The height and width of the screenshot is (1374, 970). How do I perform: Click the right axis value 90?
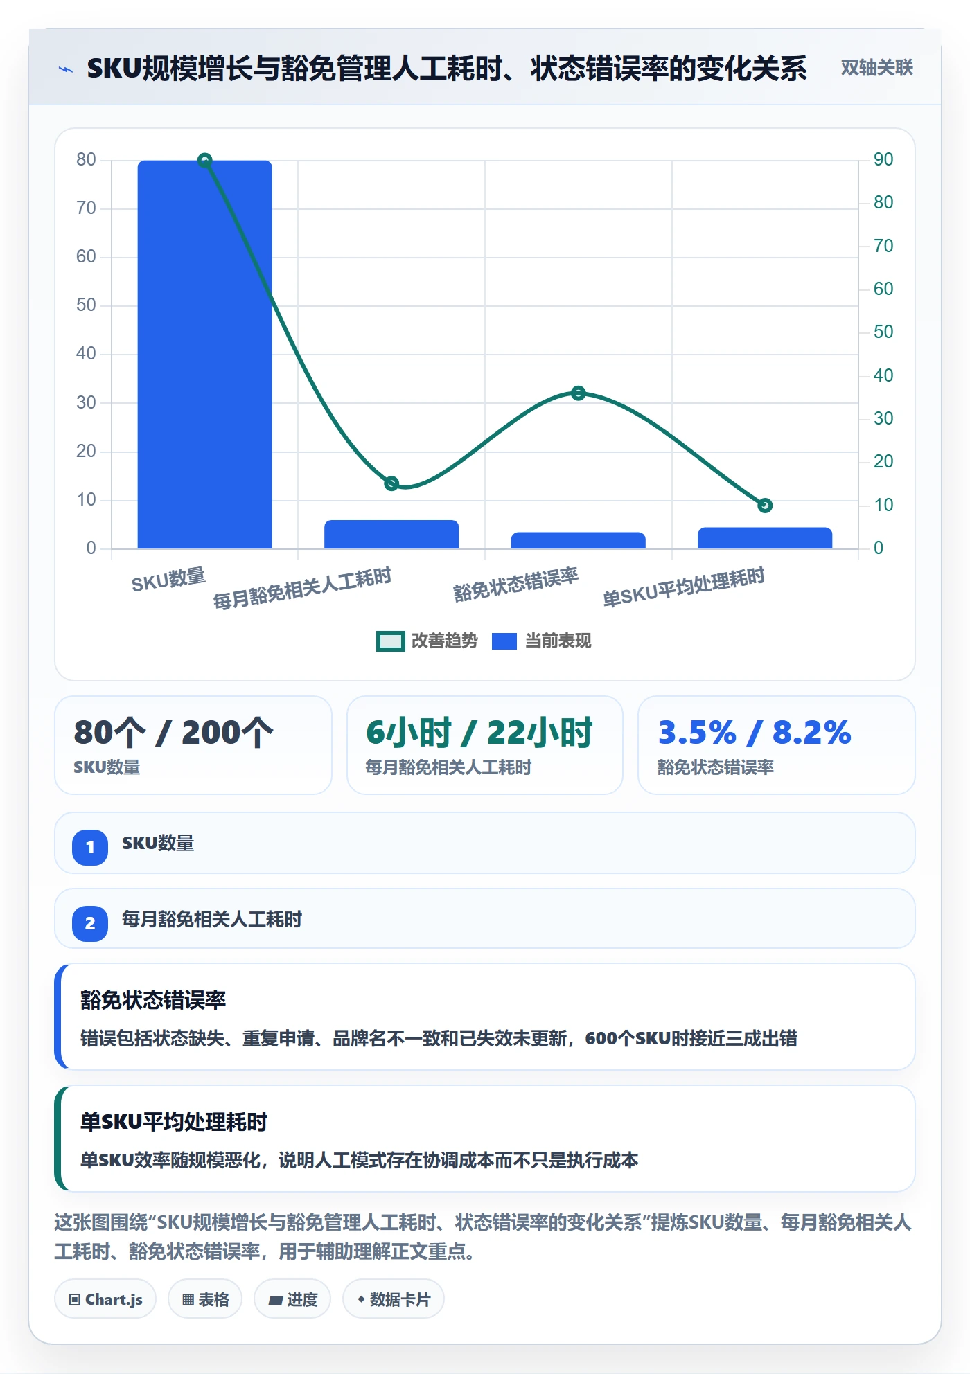(x=883, y=160)
